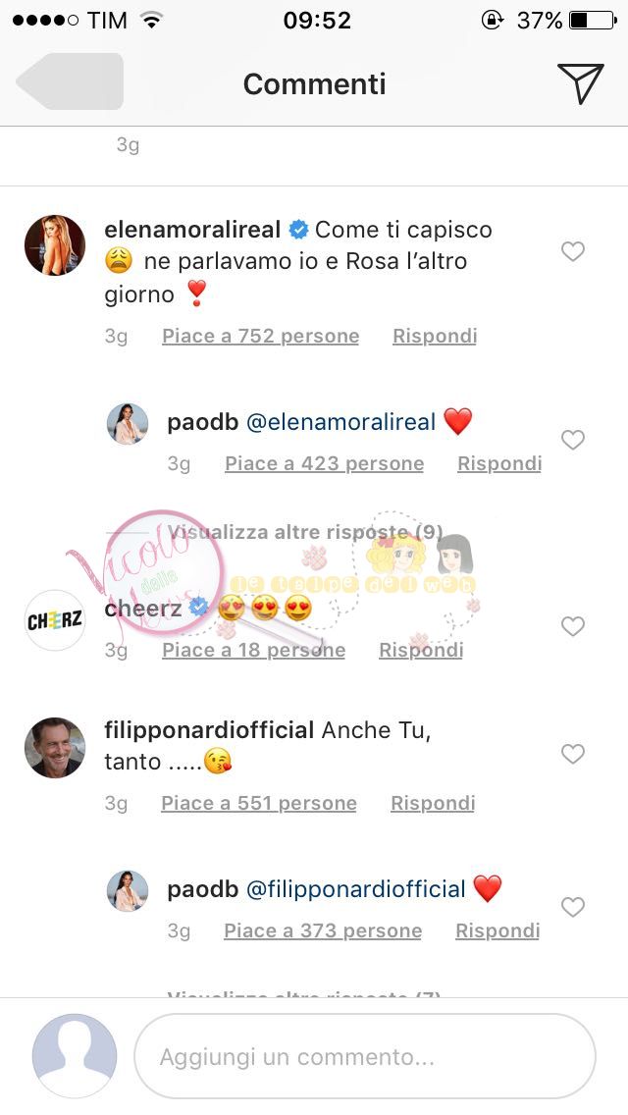628x1115 pixels.
Task: Reply to filipponardiofficial via Rispondi
Action: (433, 803)
